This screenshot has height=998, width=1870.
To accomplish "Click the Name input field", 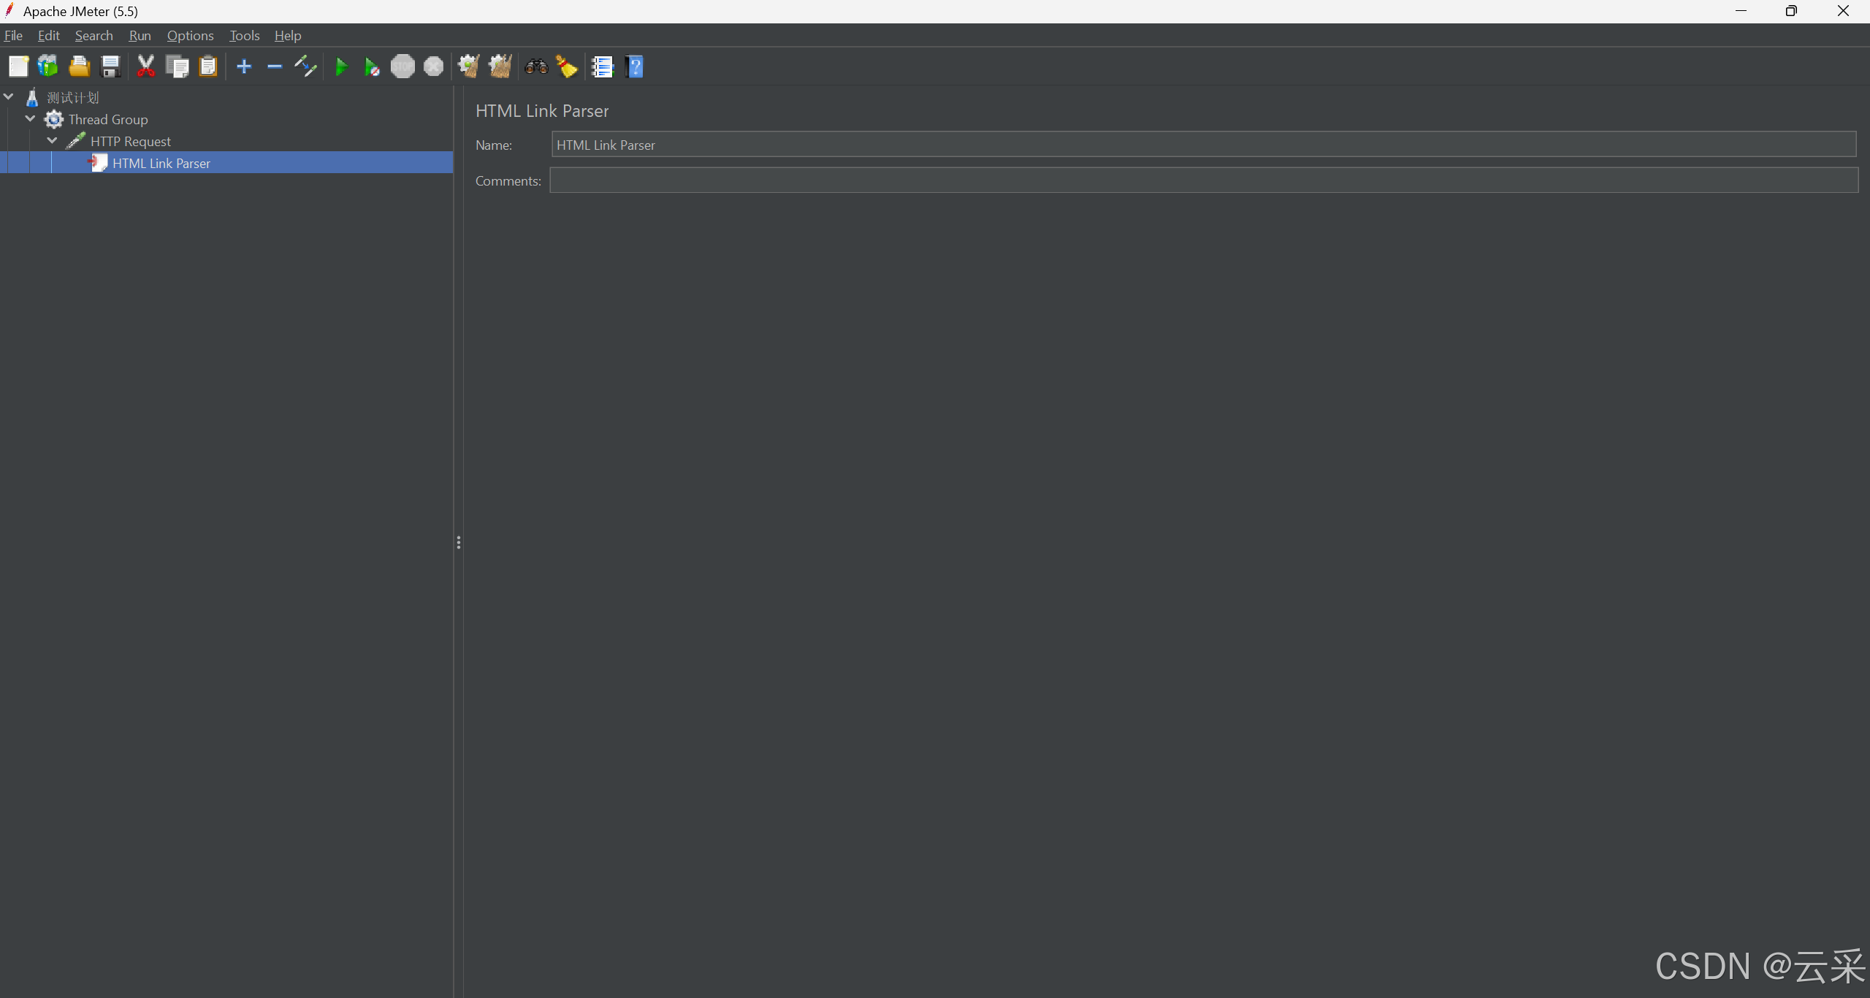I will click(x=1204, y=145).
